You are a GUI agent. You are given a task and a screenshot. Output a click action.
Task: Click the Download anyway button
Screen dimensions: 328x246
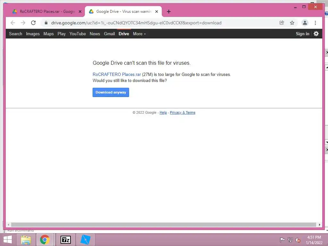pos(111,92)
